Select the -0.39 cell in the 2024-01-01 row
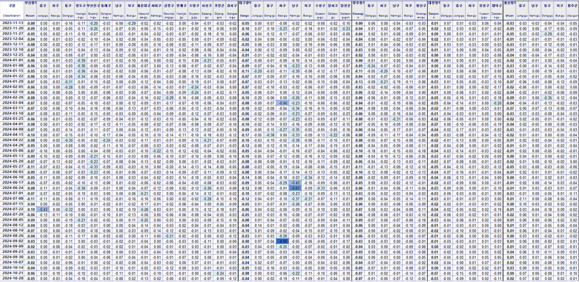The image size is (579, 282). (x=80, y=59)
